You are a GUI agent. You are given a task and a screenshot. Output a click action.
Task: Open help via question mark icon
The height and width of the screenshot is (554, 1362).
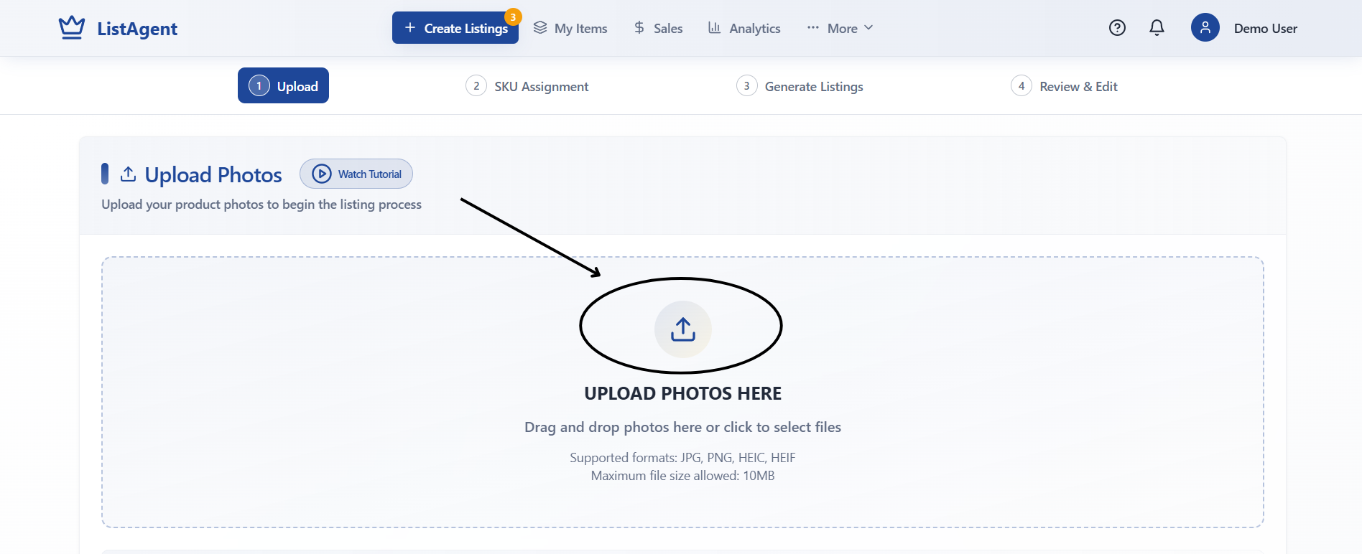(x=1117, y=28)
